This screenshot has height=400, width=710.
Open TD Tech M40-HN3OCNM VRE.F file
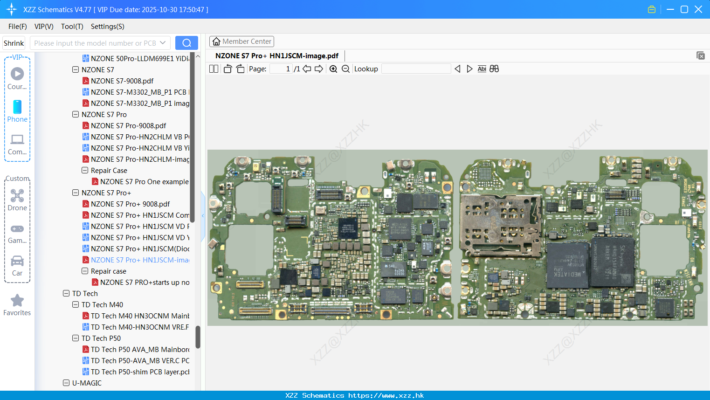(136, 327)
